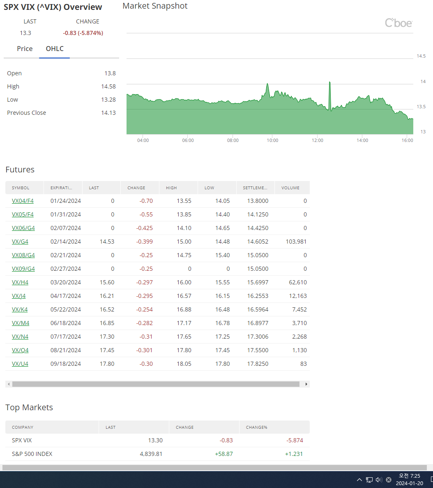The image size is (433, 488).
Task: Click the futures table right scroll arrow
Action: tap(306, 384)
